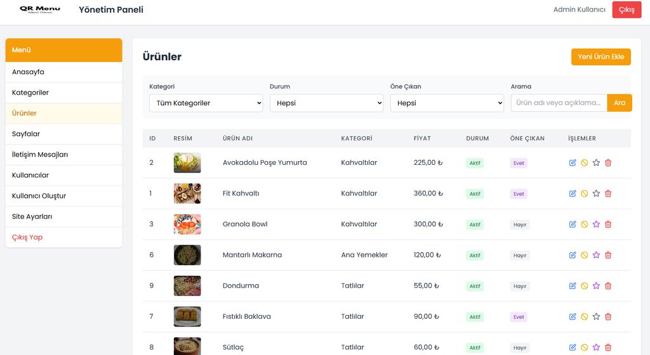Screen dimensions: 650x355
Task: Deactivate Fit Kahvaltı with ban icon
Action: coord(584,193)
